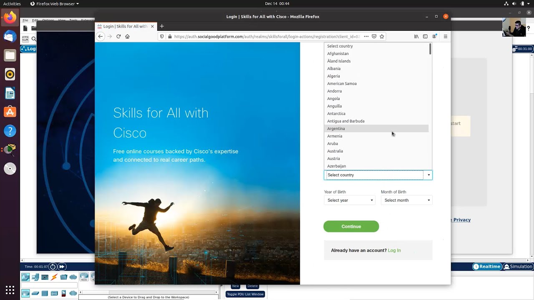Open Packet Tracer File menu
The width and height of the screenshot is (534, 300).
(x=25, y=20)
